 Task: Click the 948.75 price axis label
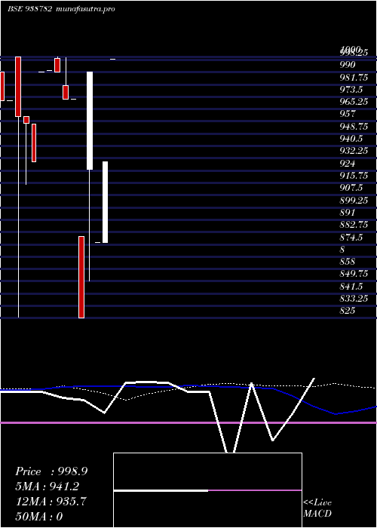[x=354, y=126]
